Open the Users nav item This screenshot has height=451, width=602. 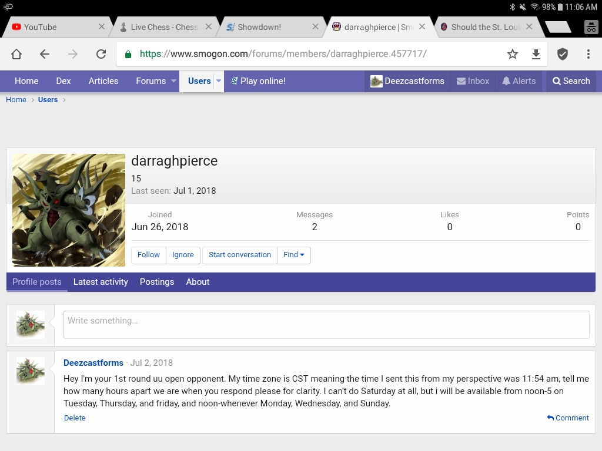pos(199,81)
